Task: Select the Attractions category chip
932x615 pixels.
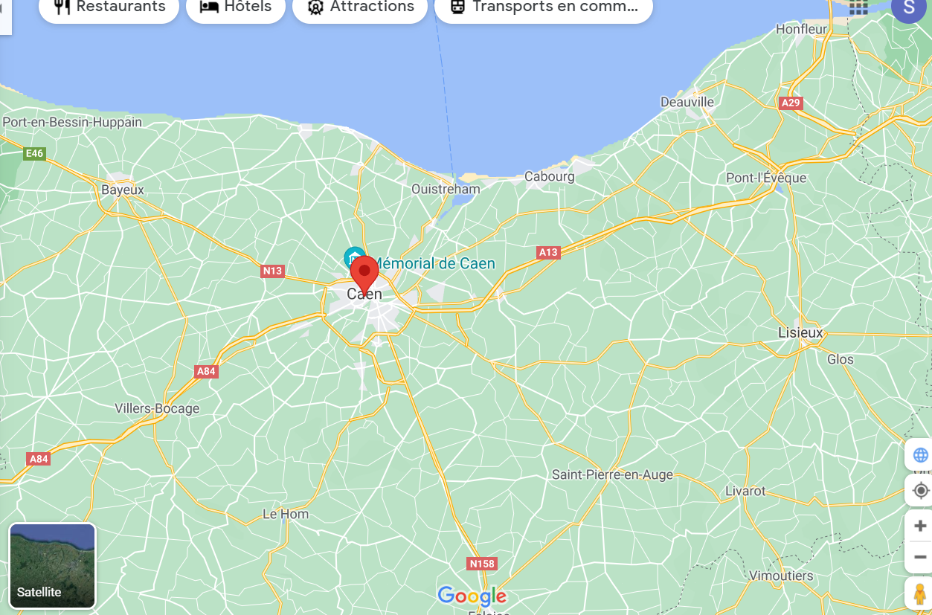Action: 360,7
